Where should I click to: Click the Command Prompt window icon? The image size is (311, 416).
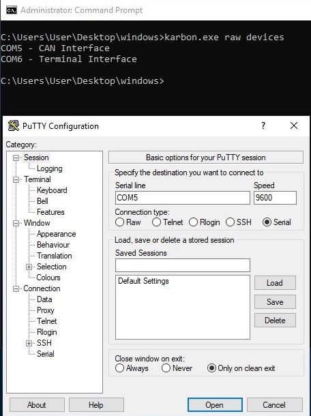[x=12, y=10]
